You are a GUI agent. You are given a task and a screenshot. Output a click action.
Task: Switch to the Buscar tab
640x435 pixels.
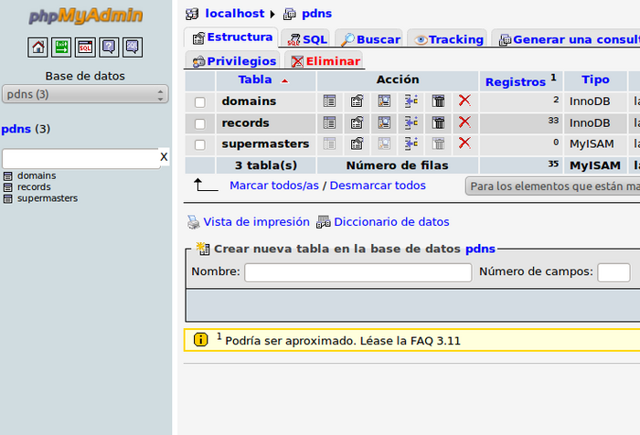point(369,39)
